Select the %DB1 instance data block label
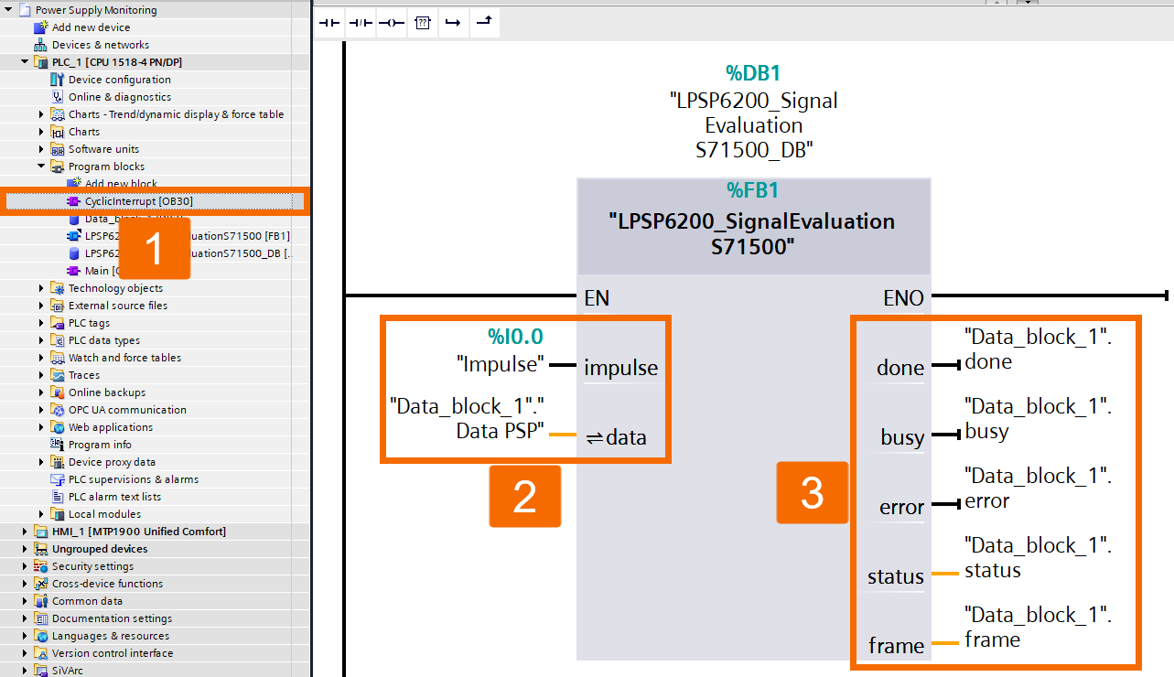Screen dimensions: 1174x677 (753, 73)
